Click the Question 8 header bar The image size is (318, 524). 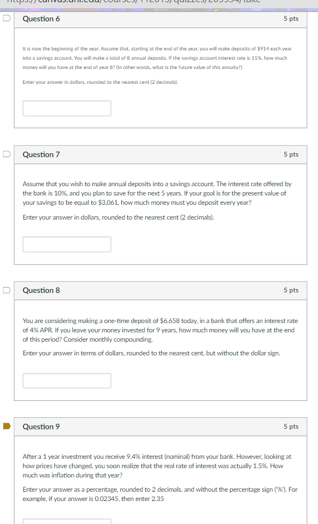point(161,290)
